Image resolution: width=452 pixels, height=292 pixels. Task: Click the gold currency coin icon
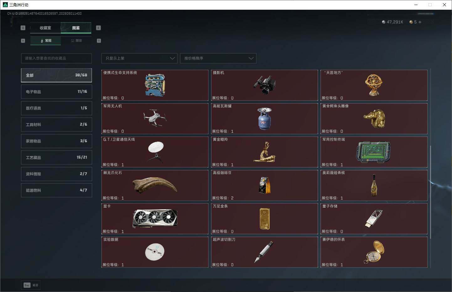click(411, 22)
